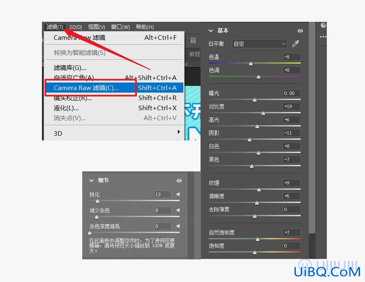Click the 黑色 value field -7

292,159
